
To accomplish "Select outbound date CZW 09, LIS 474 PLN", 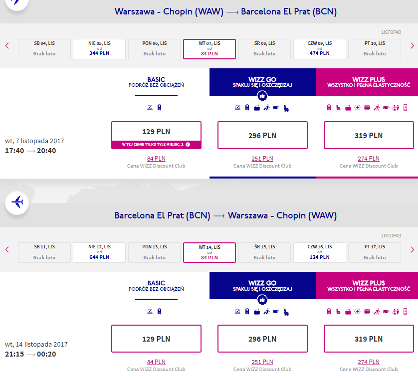I will [x=320, y=49].
